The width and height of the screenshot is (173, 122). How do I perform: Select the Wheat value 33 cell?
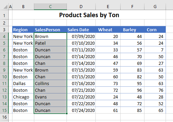[108, 50]
